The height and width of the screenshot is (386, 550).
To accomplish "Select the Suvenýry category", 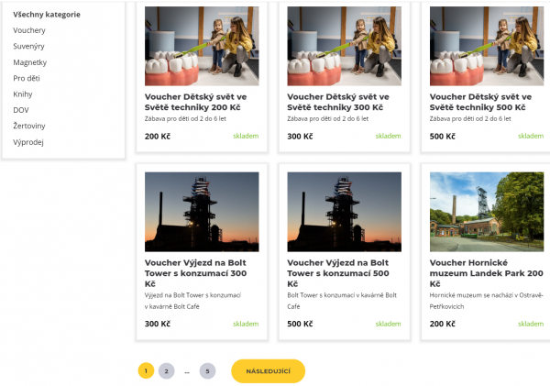I will (28, 47).
